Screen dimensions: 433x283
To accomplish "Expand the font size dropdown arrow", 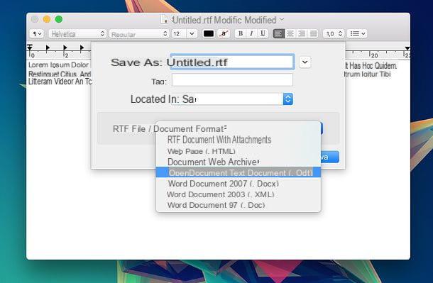I will coord(192,33).
